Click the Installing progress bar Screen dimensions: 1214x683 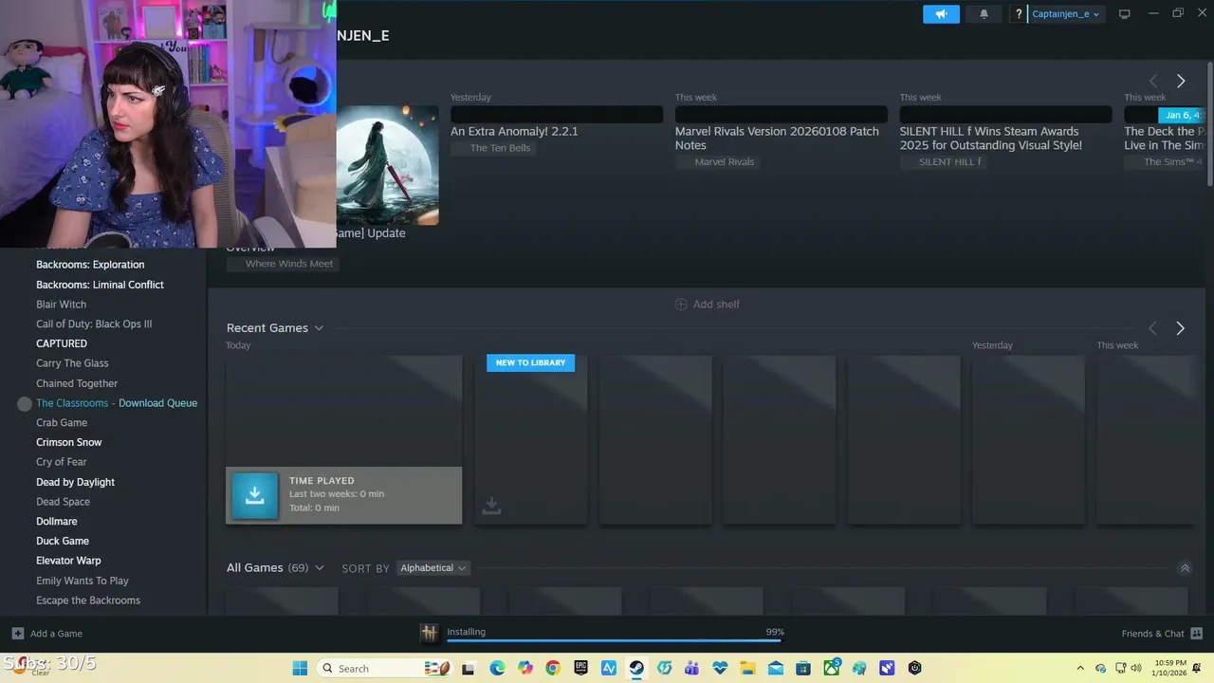[x=614, y=641]
